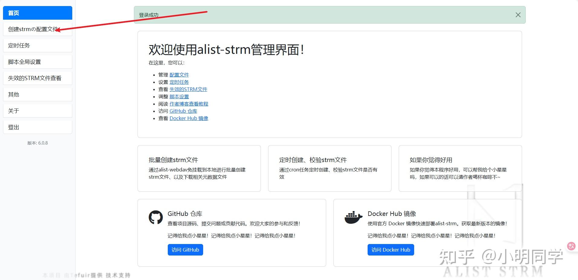Click the red floating widget icon on right edge
Screen dimensions: 578x280
571,246
